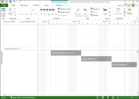Mark task 100% complete icon
139x99 pixels.
tap(53, 10)
